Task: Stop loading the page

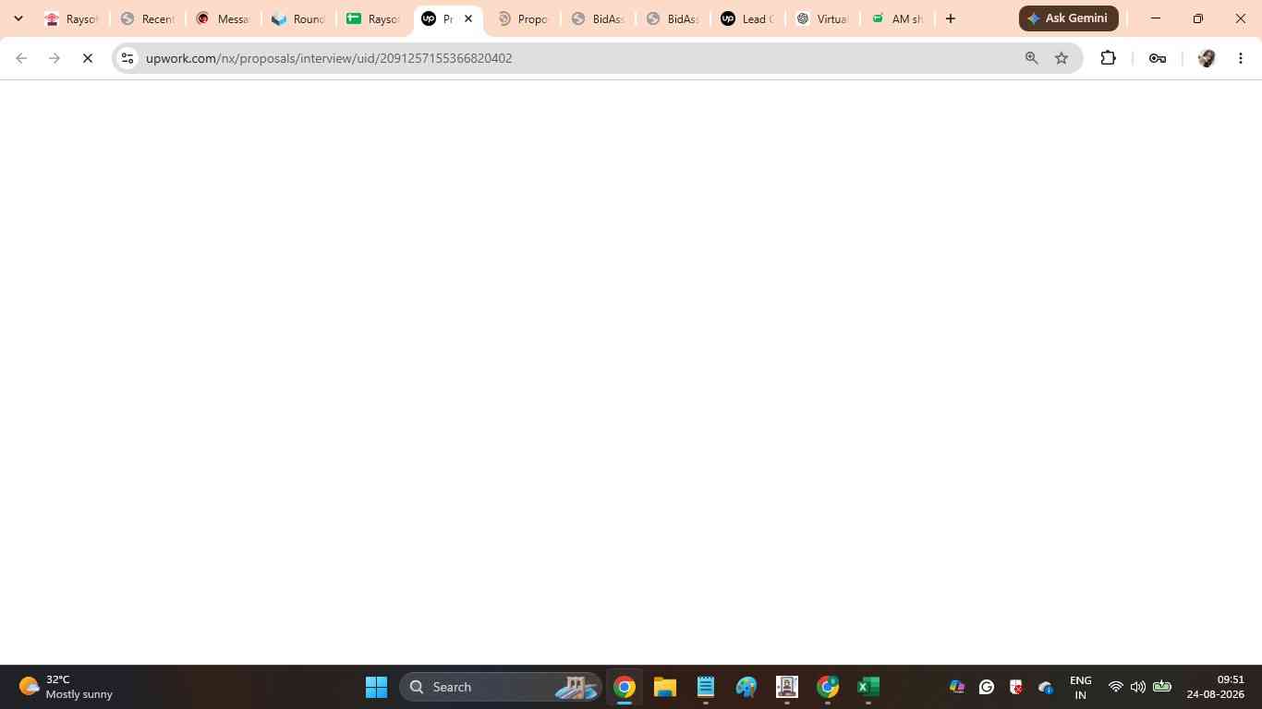Action: (88, 58)
